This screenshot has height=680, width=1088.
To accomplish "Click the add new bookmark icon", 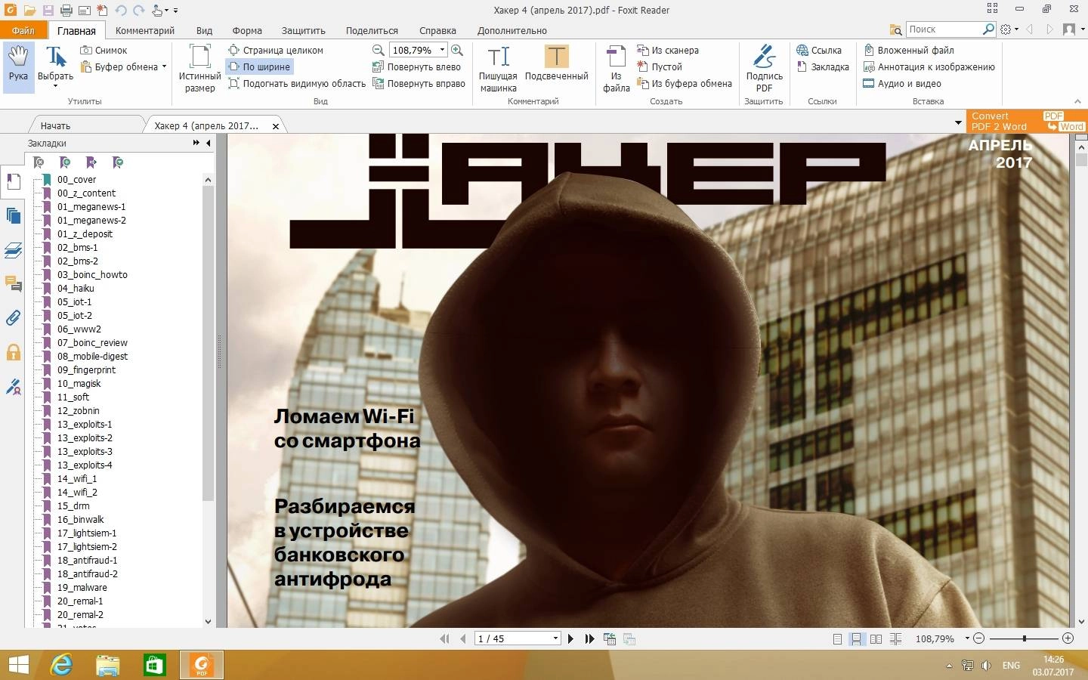I will coord(65,162).
